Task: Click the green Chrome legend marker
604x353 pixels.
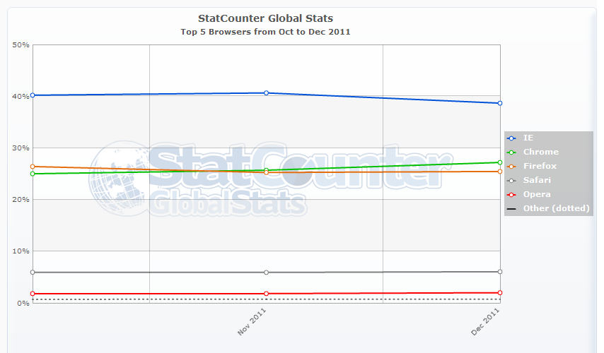Action: pyautogui.click(x=511, y=152)
